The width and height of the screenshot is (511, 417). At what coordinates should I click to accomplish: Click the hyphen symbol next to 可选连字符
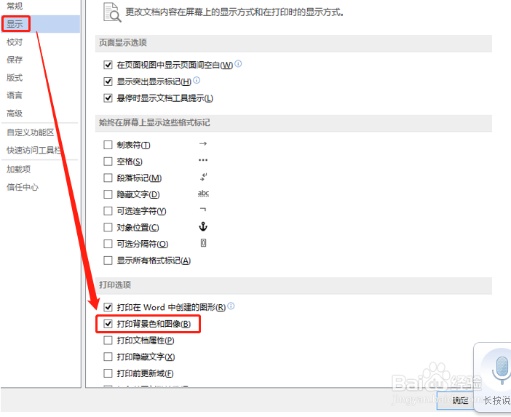(x=203, y=210)
